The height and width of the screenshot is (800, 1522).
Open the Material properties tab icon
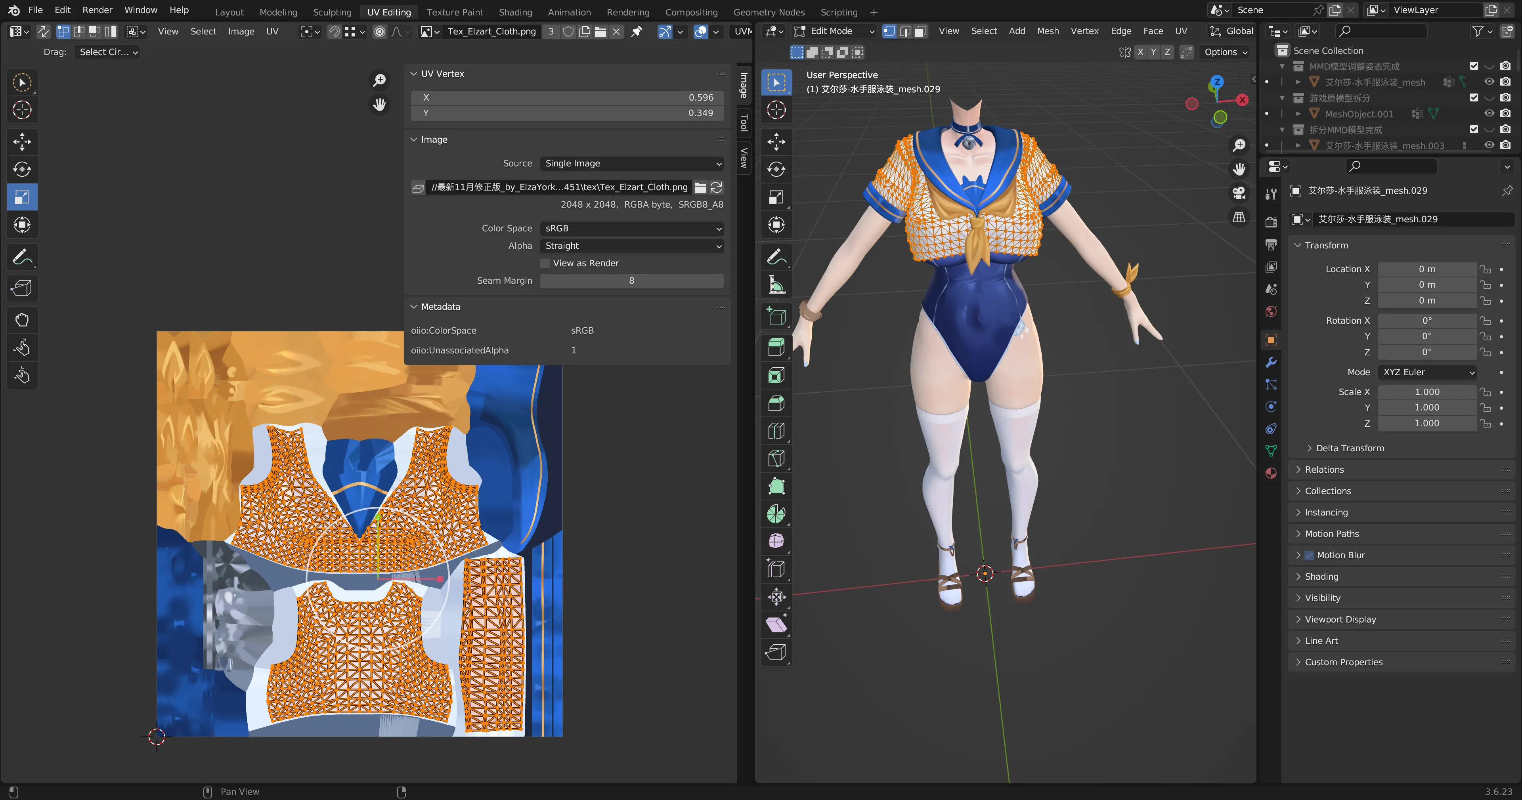pyautogui.click(x=1271, y=473)
